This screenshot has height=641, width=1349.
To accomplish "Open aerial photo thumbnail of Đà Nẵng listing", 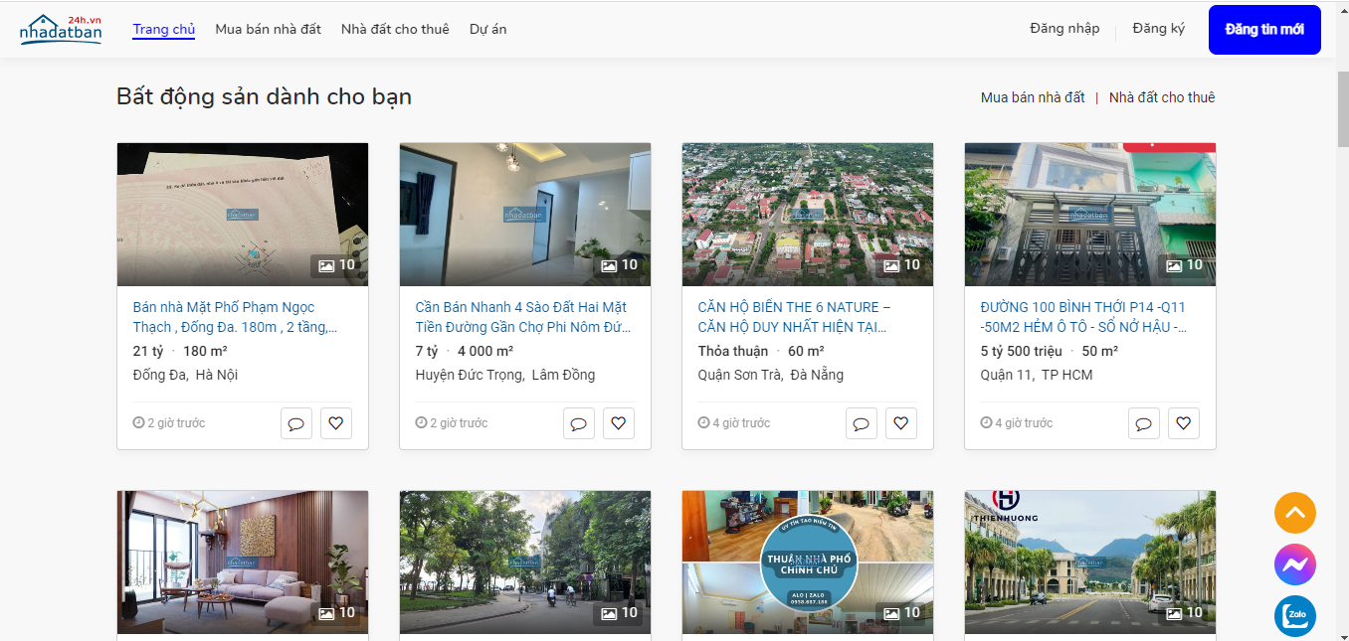I will click(x=807, y=214).
